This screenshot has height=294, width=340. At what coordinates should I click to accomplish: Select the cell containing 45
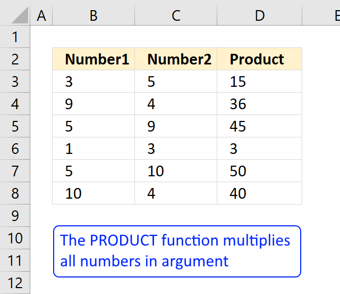pyautogui.click(x=260, y=126)
